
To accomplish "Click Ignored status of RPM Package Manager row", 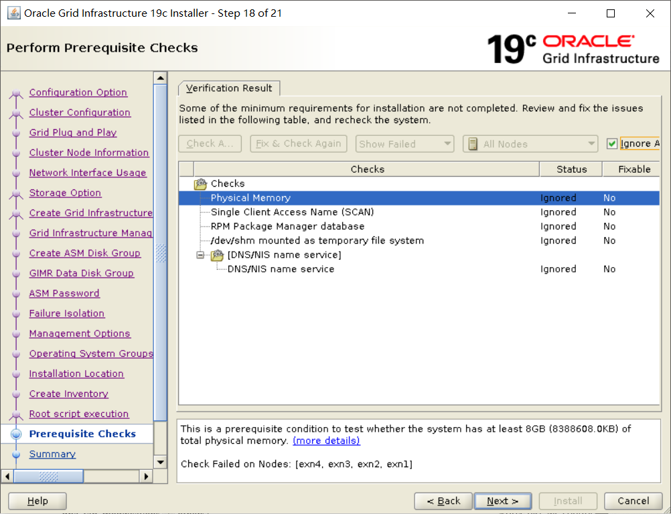I will tap(558, 226).
